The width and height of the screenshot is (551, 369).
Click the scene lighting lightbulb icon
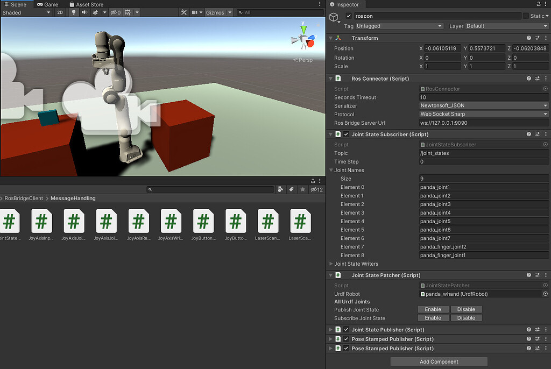74,12
